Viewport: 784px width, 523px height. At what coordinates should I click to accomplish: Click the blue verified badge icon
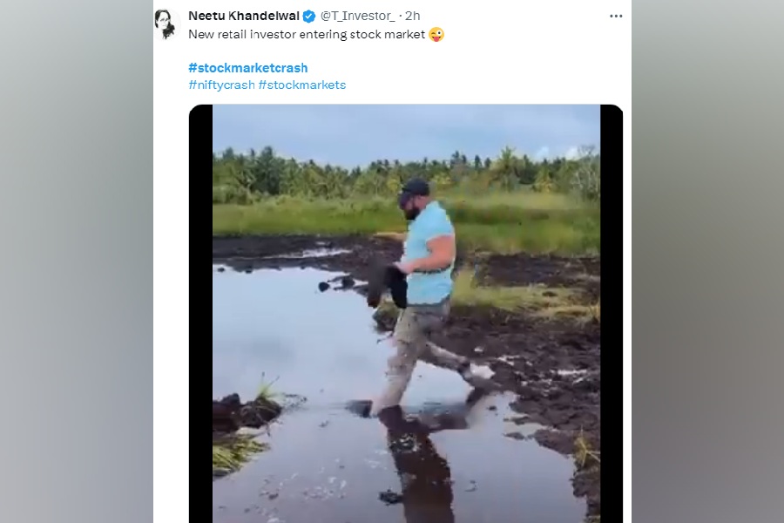tap(309, 16)
